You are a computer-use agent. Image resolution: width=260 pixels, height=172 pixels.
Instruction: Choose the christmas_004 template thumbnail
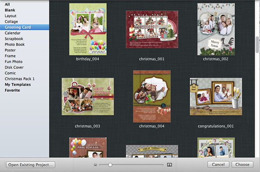click(x=152, y=96)
